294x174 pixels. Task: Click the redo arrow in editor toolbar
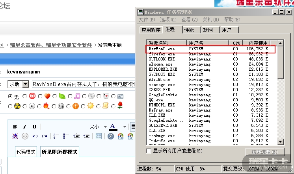pyautogui.click(x=45, y=136)
